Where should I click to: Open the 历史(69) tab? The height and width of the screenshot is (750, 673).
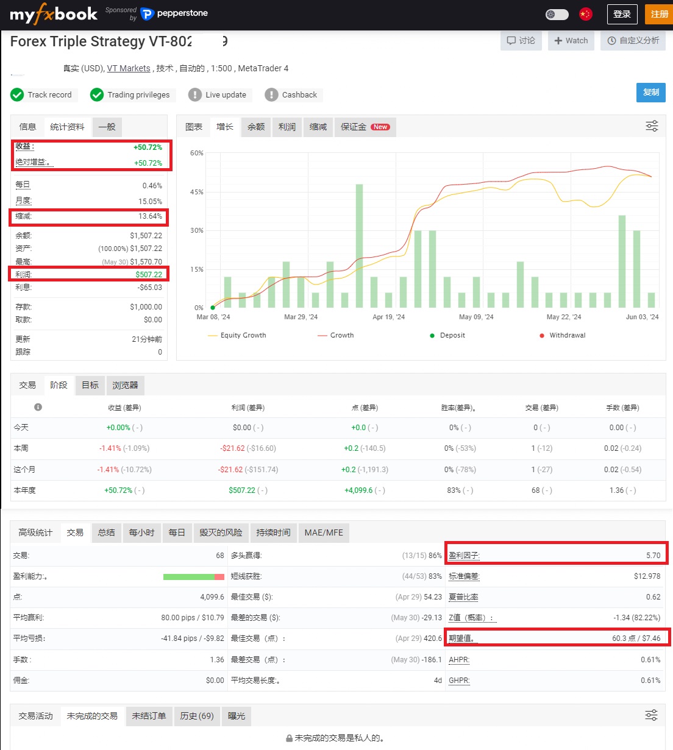point(197,716)
